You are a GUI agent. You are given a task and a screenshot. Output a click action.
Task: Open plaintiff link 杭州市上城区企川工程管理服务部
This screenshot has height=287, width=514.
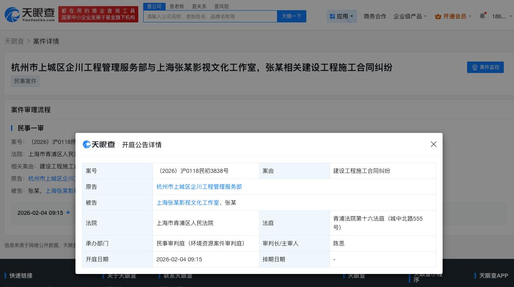pos(199,187)
